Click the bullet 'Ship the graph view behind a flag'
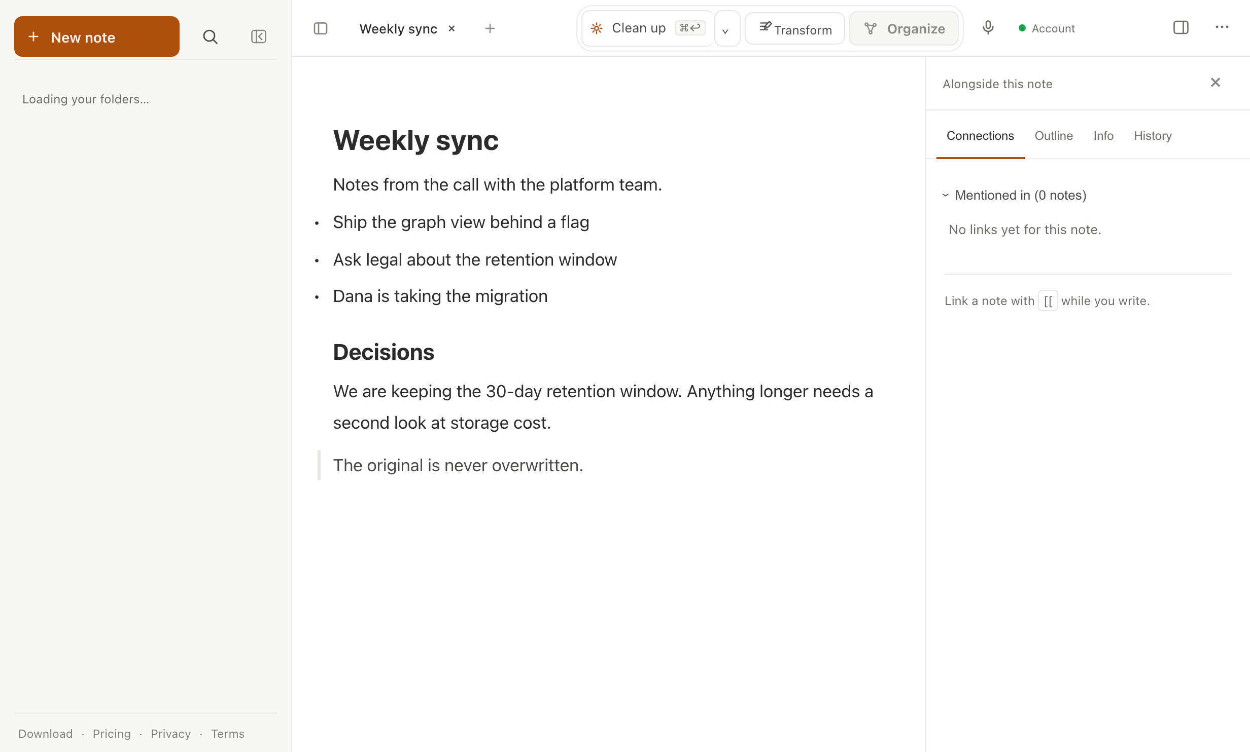The image size is (1250, 752). coord(461,222)
